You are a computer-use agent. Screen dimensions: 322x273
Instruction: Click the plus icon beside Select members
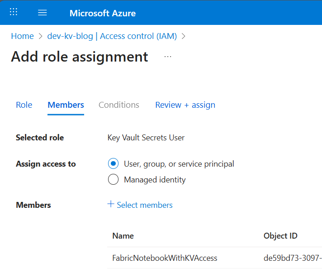click(x=111, y=205)
